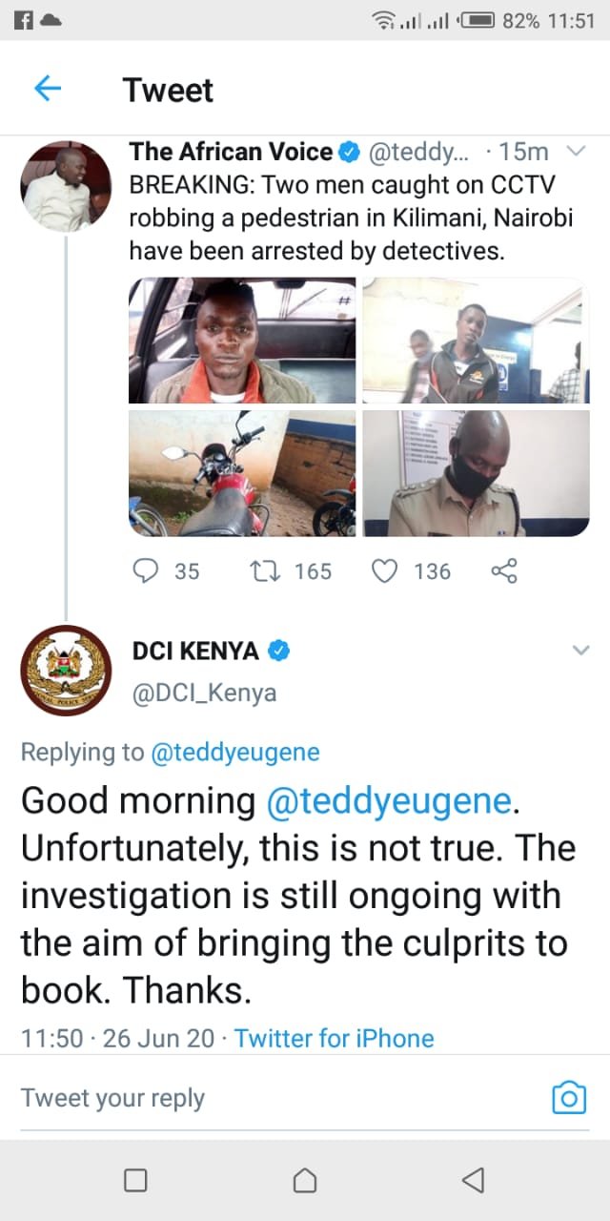The height and width of the screenshot is (1221, 610).
Task: View the red motorcycle photo
Action: pyautogui.click(x=242, y=473)
